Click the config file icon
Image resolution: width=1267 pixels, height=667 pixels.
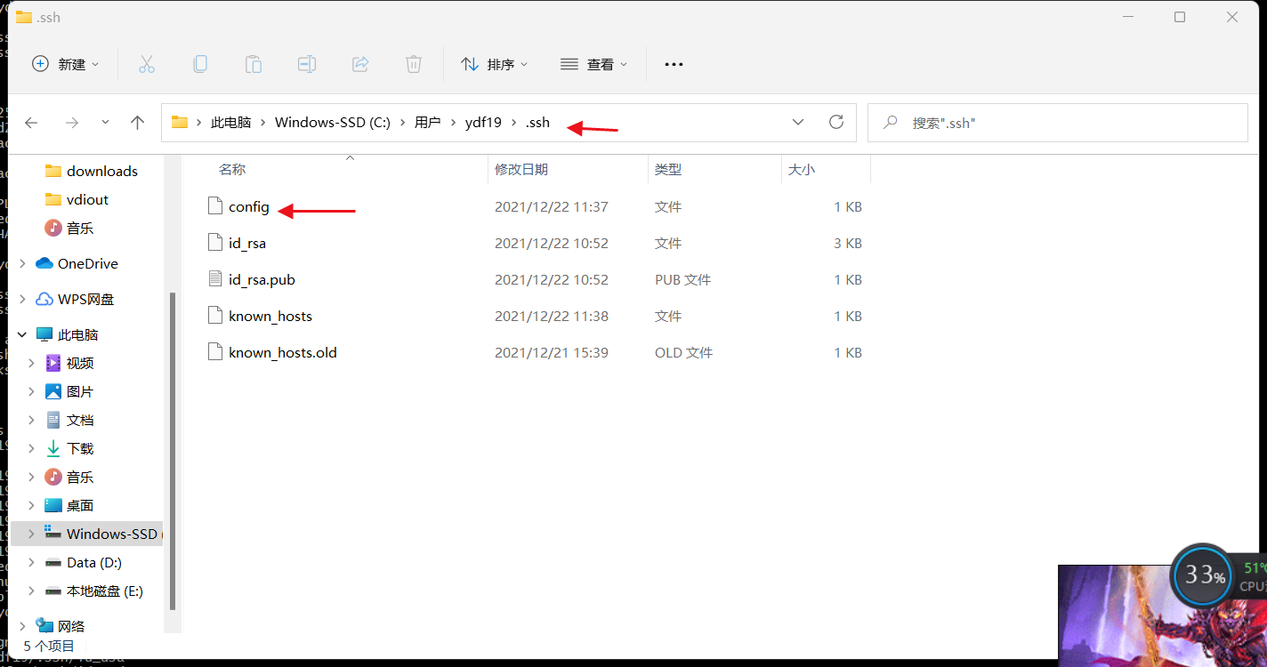tap(214, 206)
